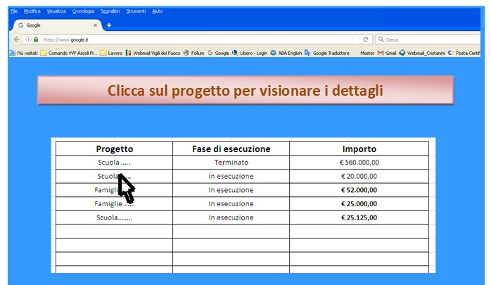
Task: Click the green padlock security icon
Action: (35, 39)
